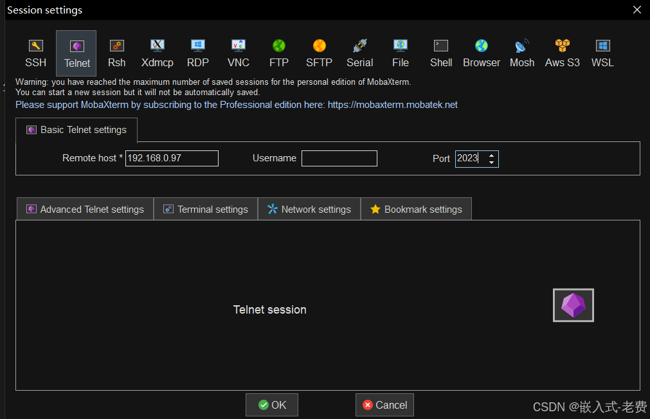650x419 pixels.
Task: Switch to the Network settings tab
Action: (x=309, y=209)
